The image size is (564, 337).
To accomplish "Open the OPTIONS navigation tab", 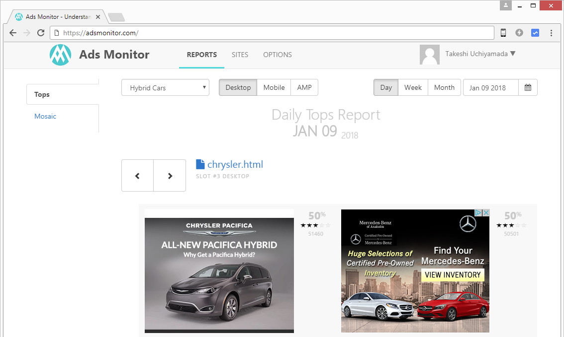I will (x=278, y=55).
